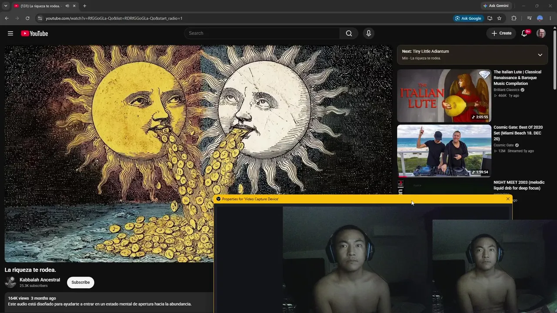Open 'The Italian Lute' video title
Image resolution: width=557 pixels, height=313 pixels.
517,78
